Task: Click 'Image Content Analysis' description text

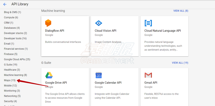Action: pos(108,42)
